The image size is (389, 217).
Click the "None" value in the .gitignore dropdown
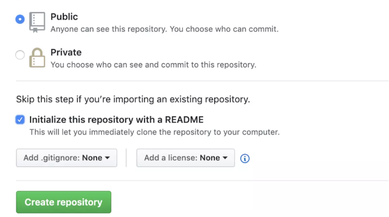[92, 157]
